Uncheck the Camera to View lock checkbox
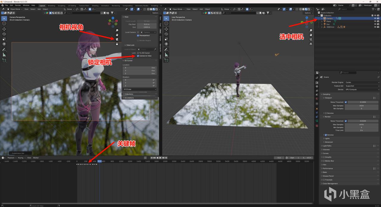The height and width of the screenshot is (207, 381). [138, 56]
